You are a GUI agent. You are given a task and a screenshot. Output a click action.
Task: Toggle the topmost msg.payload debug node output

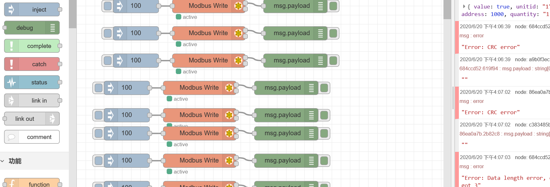(333, 6)
